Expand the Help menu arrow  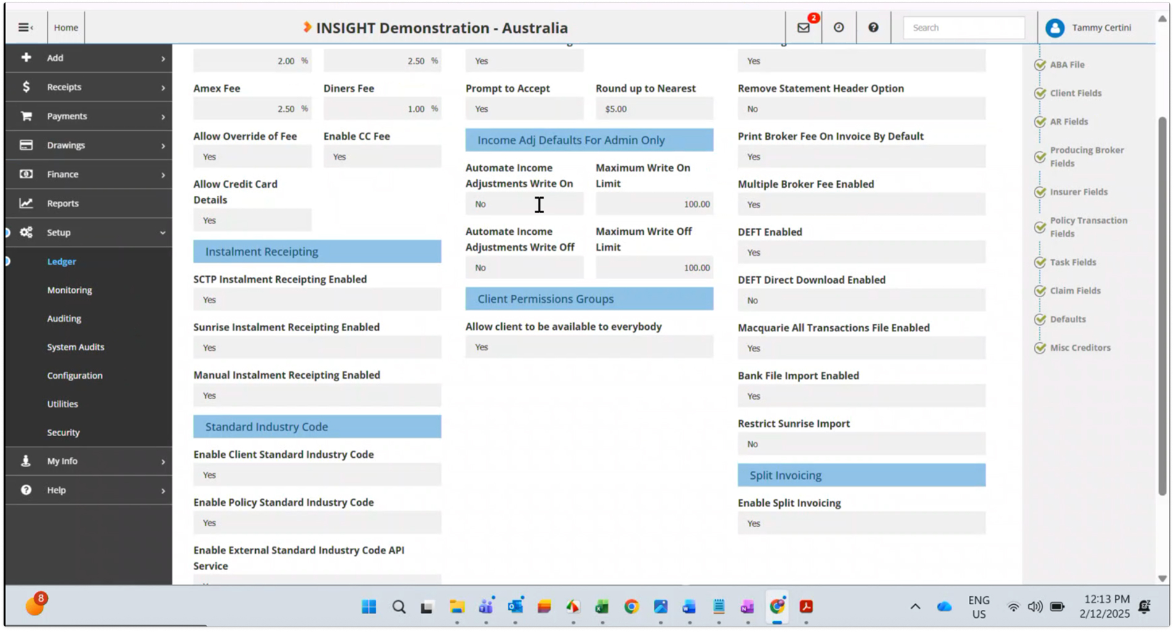click(163, 491)
